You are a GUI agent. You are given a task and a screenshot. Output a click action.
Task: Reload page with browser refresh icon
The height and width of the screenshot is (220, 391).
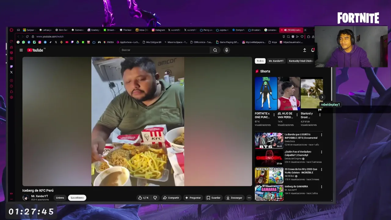tap(27, 37)
